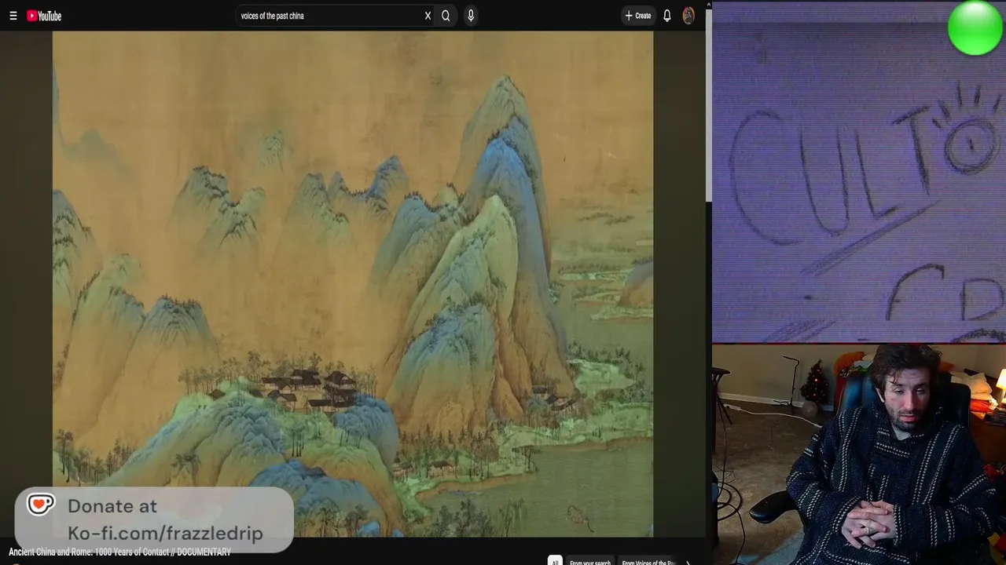The image size is (1006, 565).
Task: Click the video player showing the Chinese landscape painting
Action: coord(353,284)
